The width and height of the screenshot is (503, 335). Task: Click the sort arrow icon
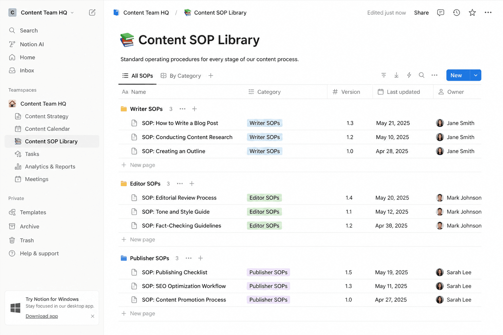[x=396, y=75]
